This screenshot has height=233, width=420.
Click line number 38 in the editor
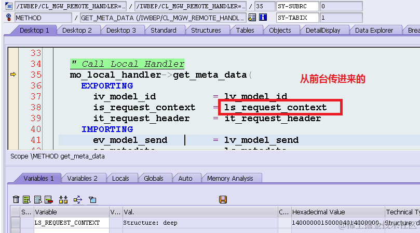coord(36,107)
